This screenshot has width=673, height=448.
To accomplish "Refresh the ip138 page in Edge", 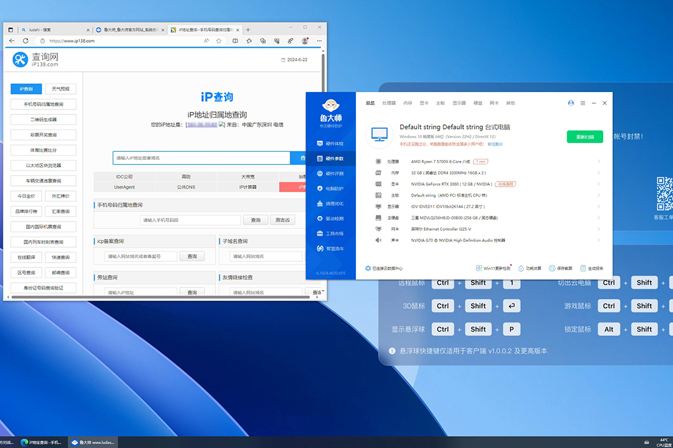I will pyautogui.click(x=26, y=40).
